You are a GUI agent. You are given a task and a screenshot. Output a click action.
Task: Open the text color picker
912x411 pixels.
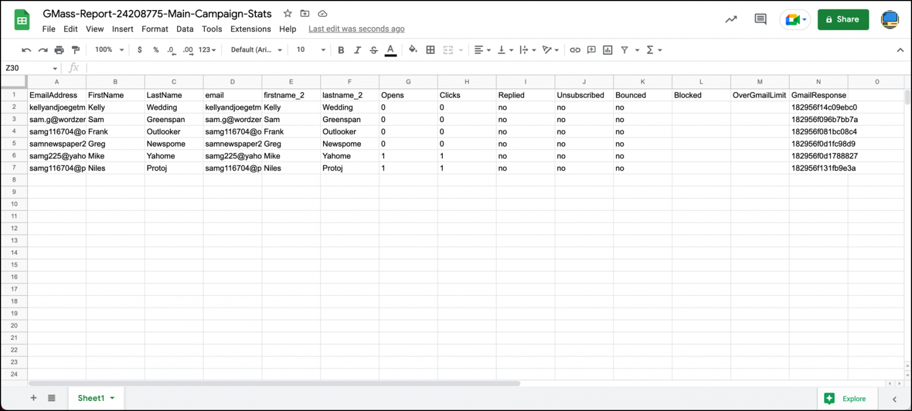(390, 50)
